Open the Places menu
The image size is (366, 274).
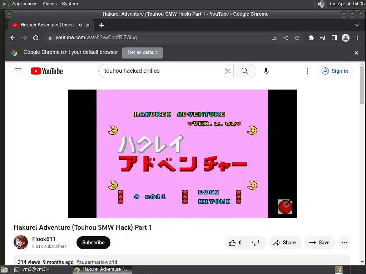[49, 4]
